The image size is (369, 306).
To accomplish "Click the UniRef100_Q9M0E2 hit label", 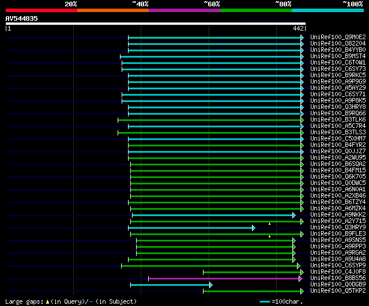I will pos(338,37).
